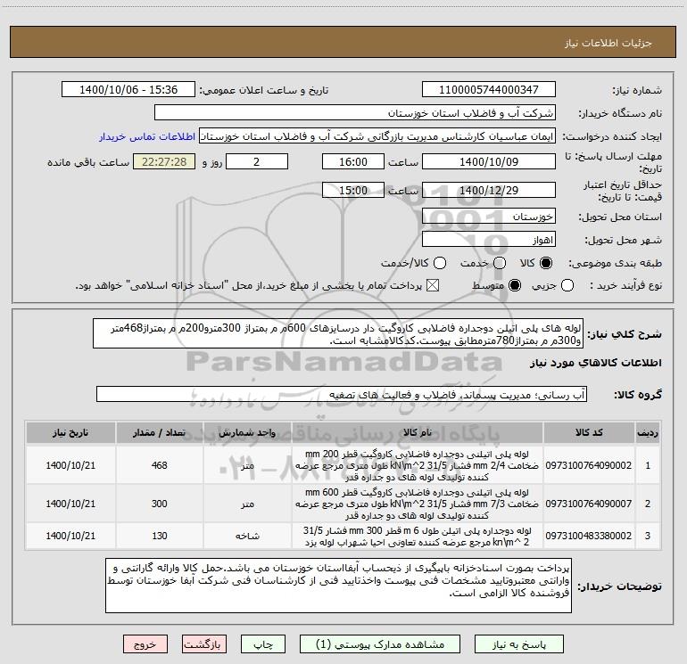Click the validity time field 15:00
687x664 pixels.
(x=353, y=190)
